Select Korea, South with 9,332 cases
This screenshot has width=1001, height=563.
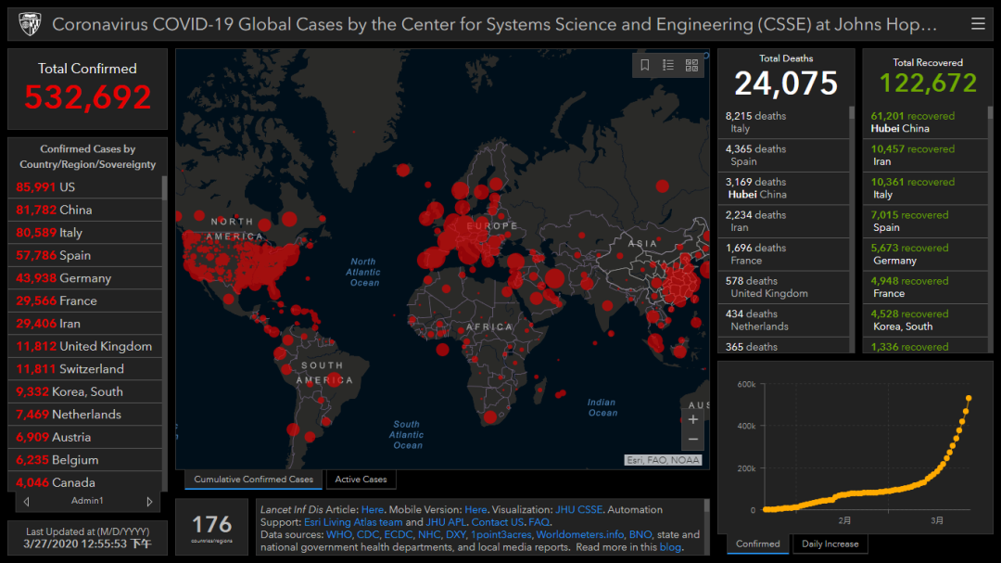click(x=85, y=391)
